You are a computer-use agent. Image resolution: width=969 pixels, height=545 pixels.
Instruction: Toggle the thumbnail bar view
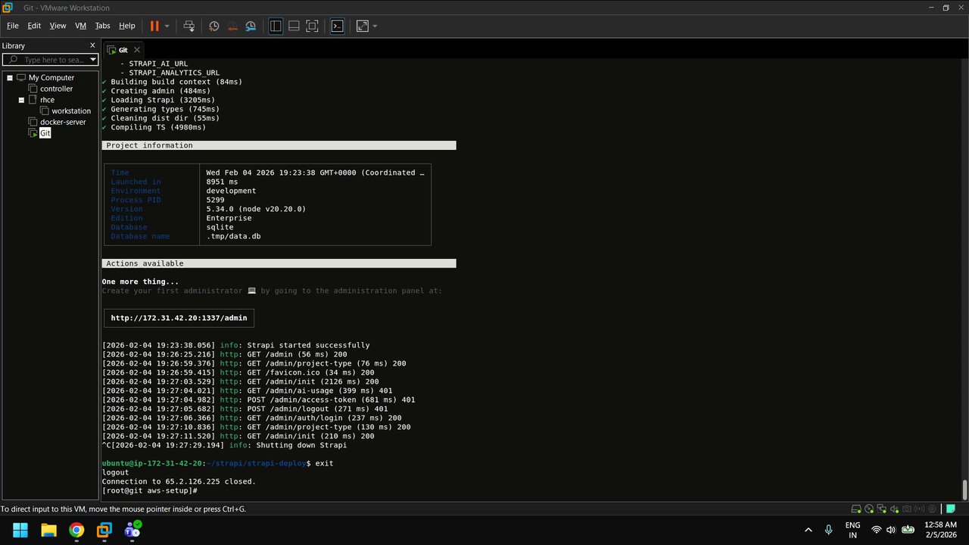pyautogui.click(x=294, y=26)
